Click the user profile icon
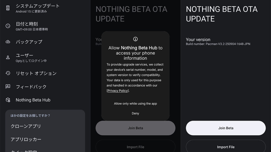 pyautogui.click(x=8, y=57)
